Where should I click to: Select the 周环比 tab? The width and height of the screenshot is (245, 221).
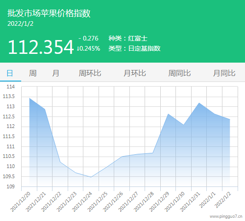pyautogui.click(x=90, y=73)
